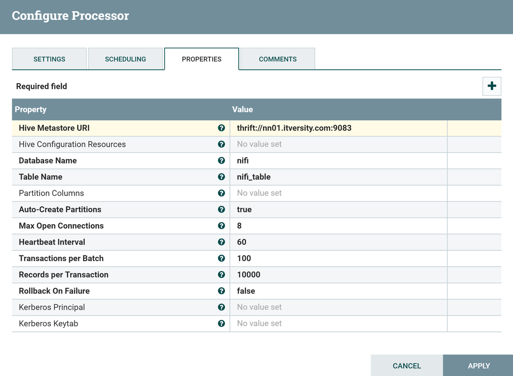The width and height of the screenshot is (513, 376).
Task: Click help icon beside Kerberos Keytab
Action: [x=221, y=324]
